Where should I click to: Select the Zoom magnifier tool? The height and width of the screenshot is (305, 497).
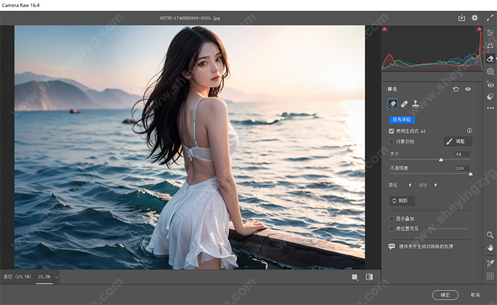[x=490, y=235]
